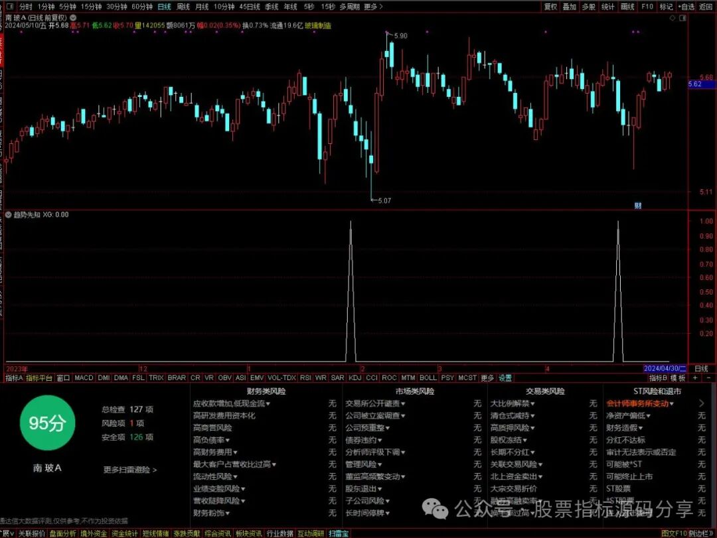Click the 返回 back button

pyautogui.click(x=706, y=7)
